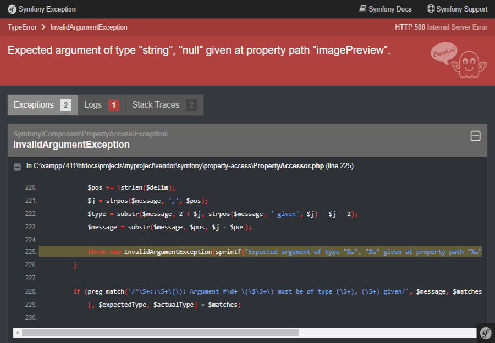Screen dimensions: 495x343
Task: Click the Symfony Support lifebuoy icon
Action: 431,9
